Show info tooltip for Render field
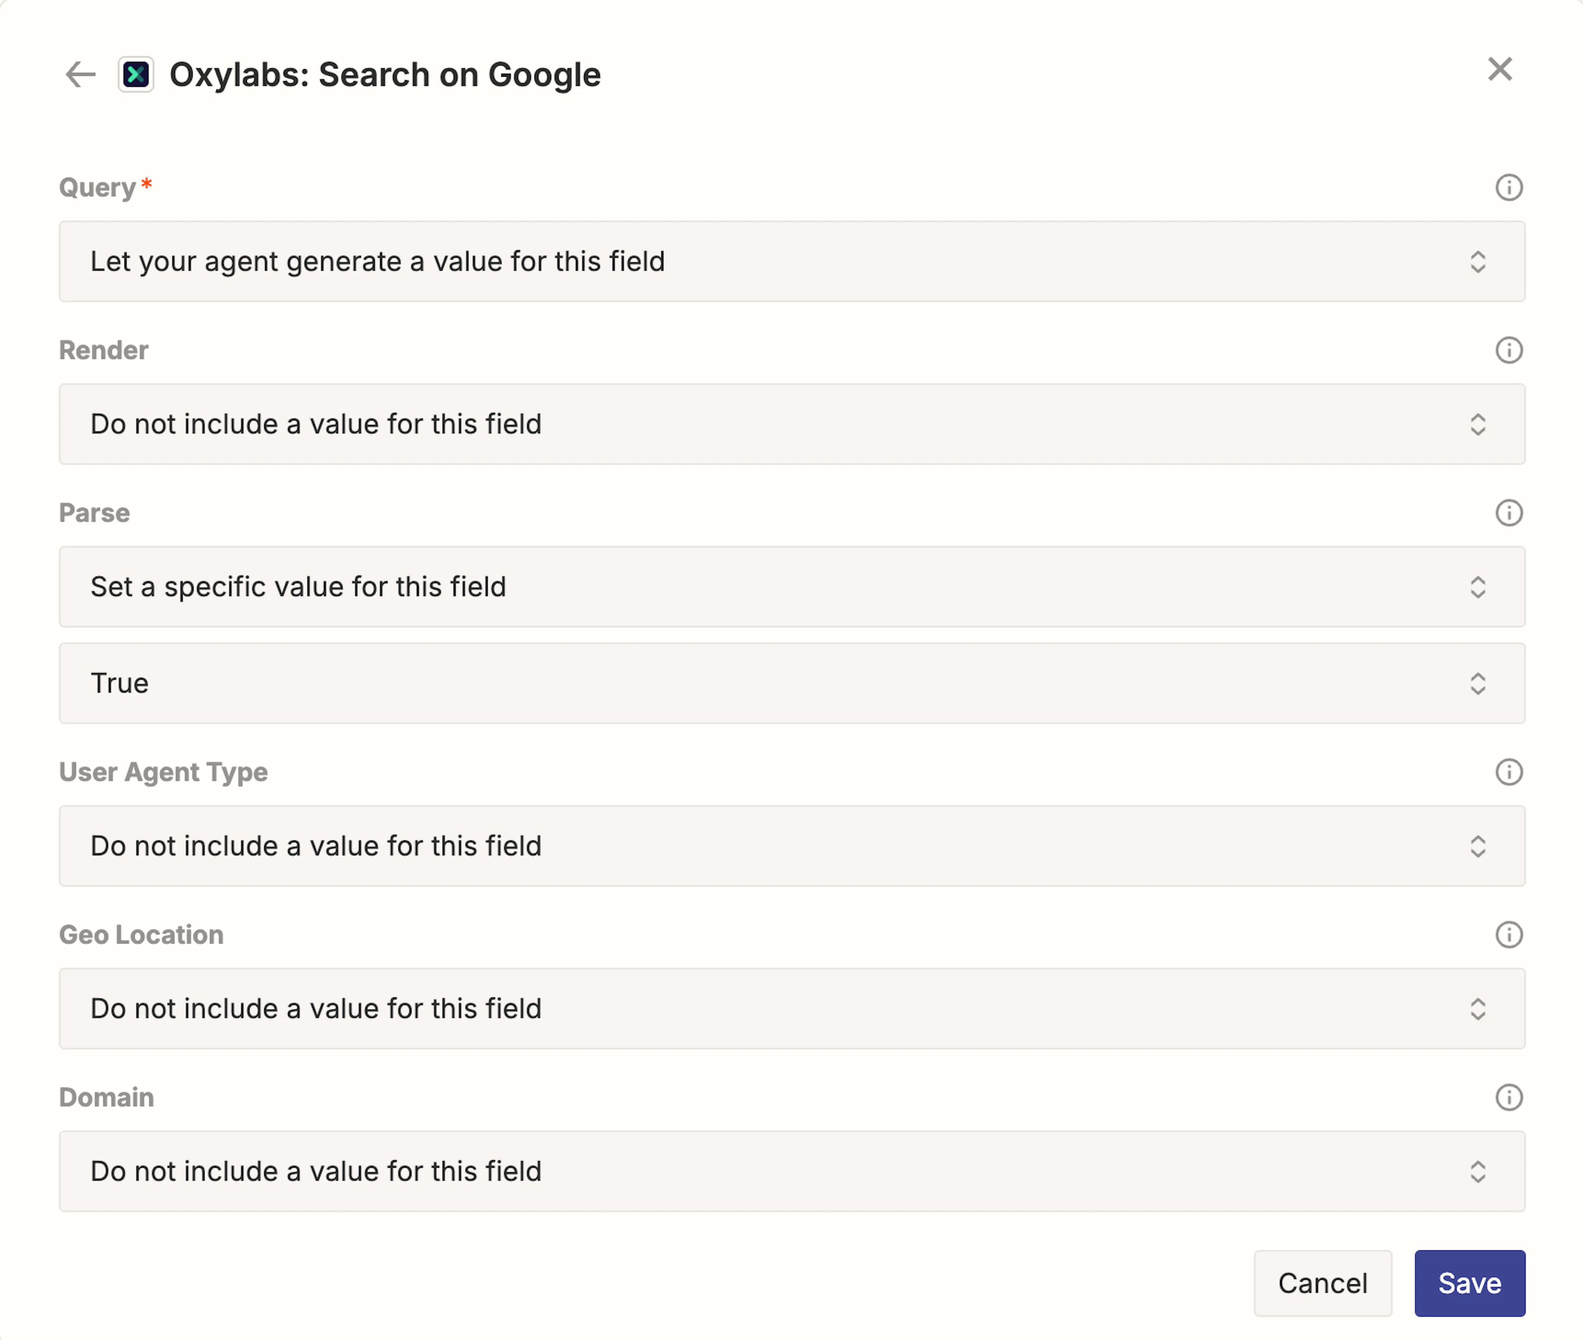Screen dimensions: 1583x1340 pos(1508,350)
